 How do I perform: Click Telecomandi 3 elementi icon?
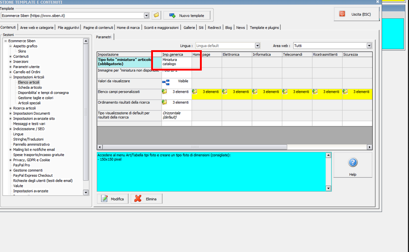coord(285,91)
